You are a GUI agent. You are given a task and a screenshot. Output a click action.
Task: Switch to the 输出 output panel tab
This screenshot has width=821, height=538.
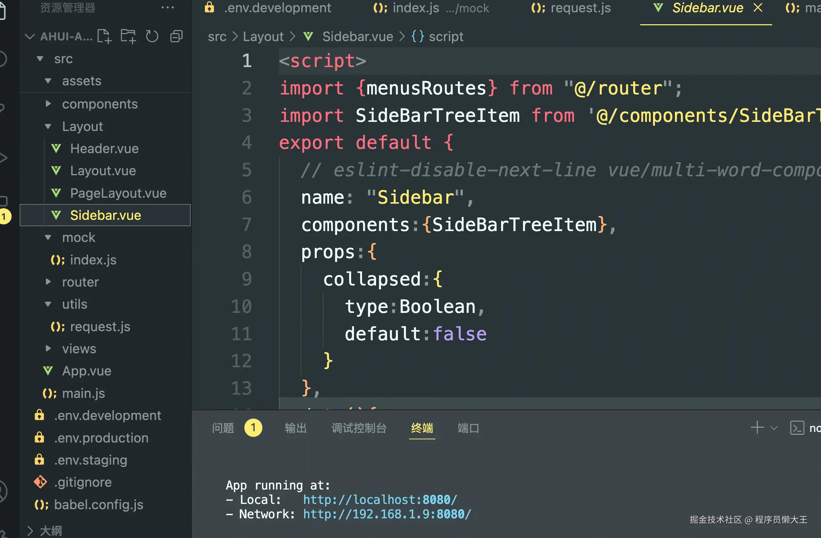point(295,428)
